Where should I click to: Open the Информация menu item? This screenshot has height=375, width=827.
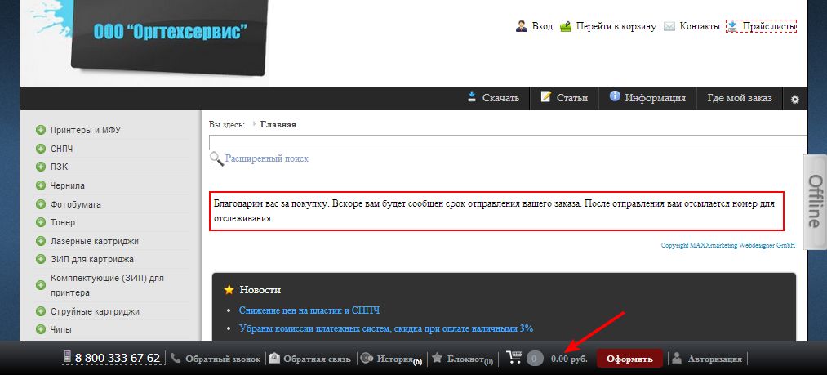pos(647,98)
